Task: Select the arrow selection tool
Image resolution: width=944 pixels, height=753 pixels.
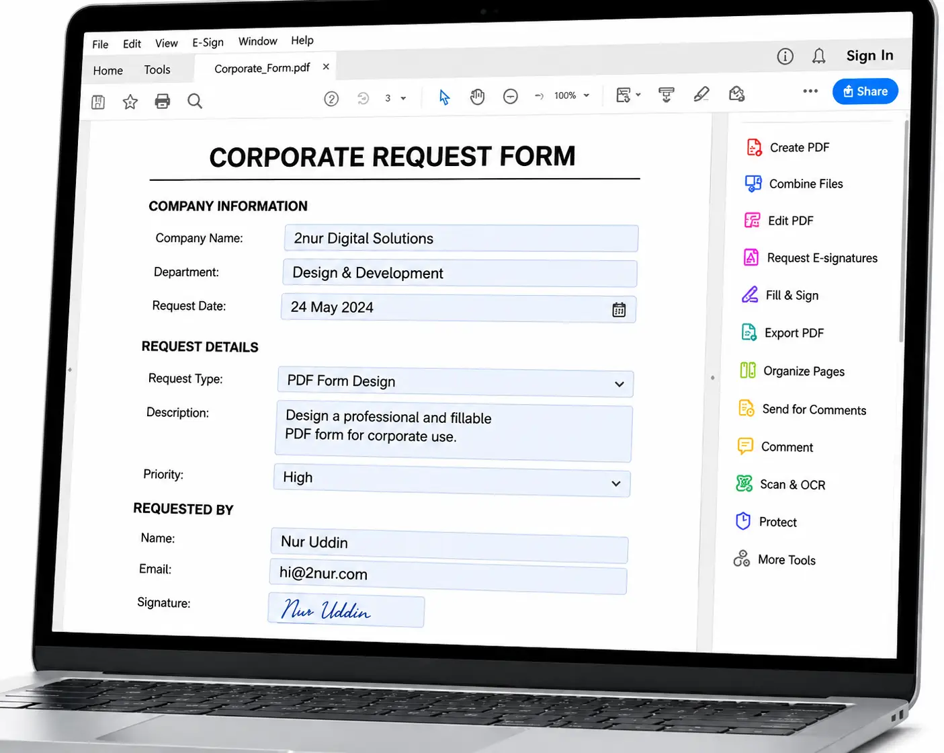Action: pyautogui.click(x=444, y=97)
